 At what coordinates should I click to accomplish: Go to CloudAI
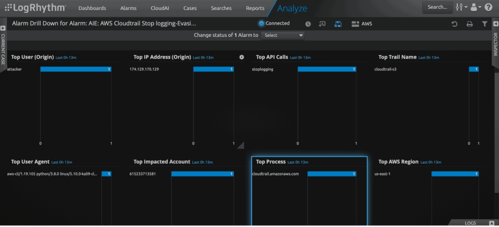160,8
